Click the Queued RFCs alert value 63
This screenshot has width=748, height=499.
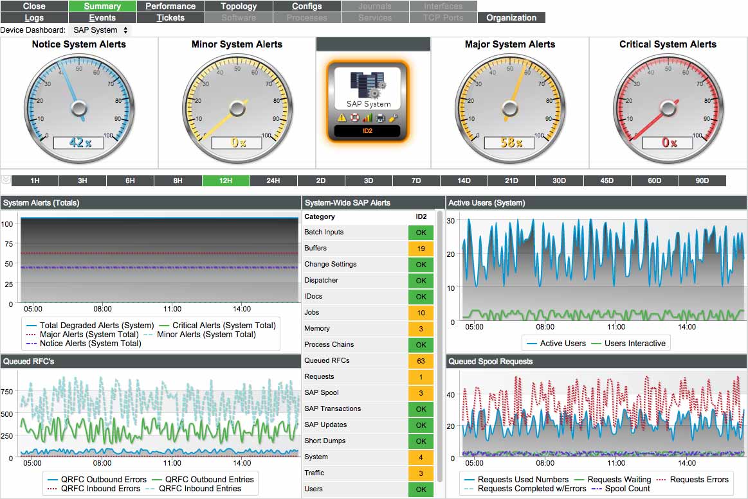tap(421, 360)
